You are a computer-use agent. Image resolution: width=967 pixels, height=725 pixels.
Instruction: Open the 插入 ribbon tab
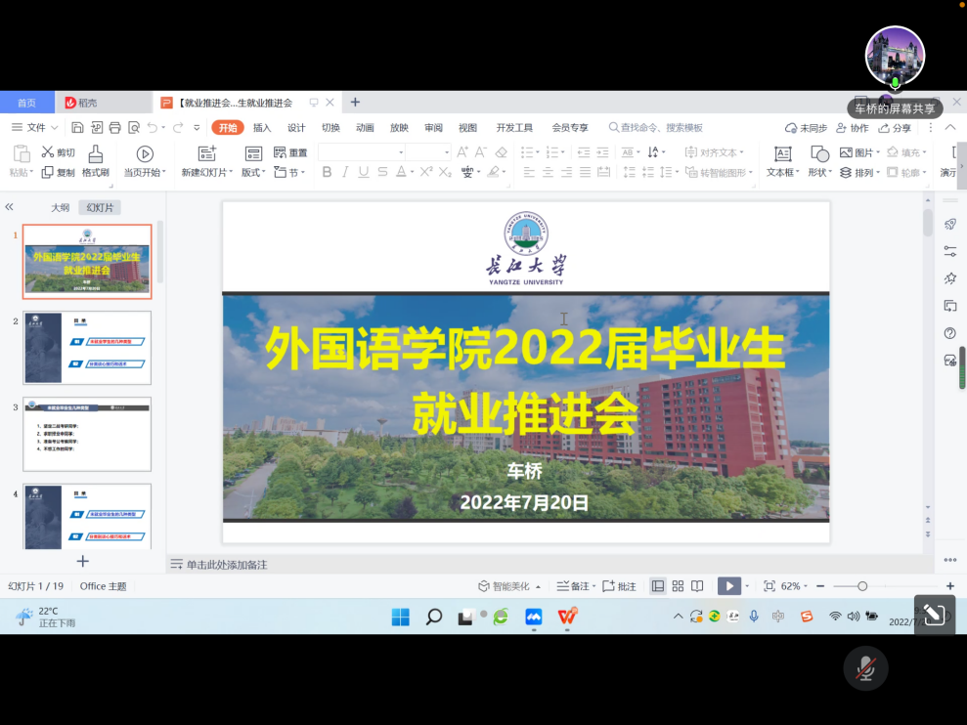coord(262,128)
